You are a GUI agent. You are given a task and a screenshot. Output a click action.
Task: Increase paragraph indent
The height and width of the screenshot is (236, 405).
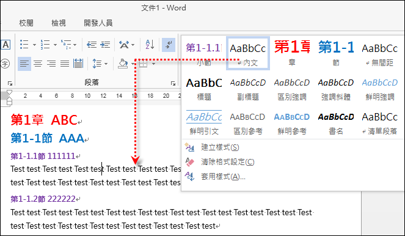(105, 45)
